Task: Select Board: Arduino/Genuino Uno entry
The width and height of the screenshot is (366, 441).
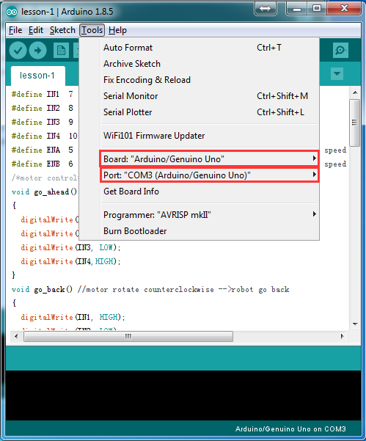Action: coord(210,159)
